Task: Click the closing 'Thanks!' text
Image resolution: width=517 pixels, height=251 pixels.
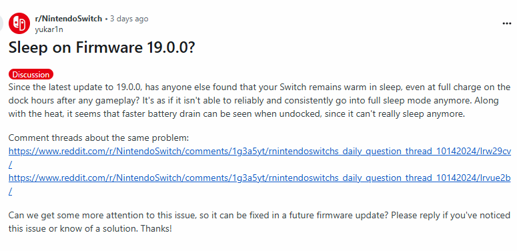Action: [156, 228]
